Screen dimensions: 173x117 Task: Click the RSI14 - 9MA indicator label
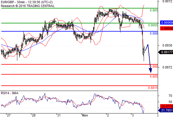tap(10, 93)
